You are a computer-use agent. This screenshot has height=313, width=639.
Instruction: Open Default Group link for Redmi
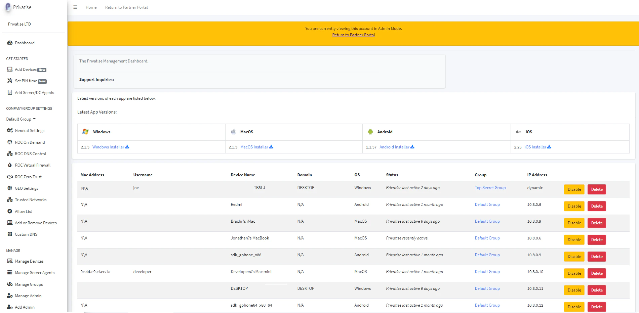click(487, 205)
